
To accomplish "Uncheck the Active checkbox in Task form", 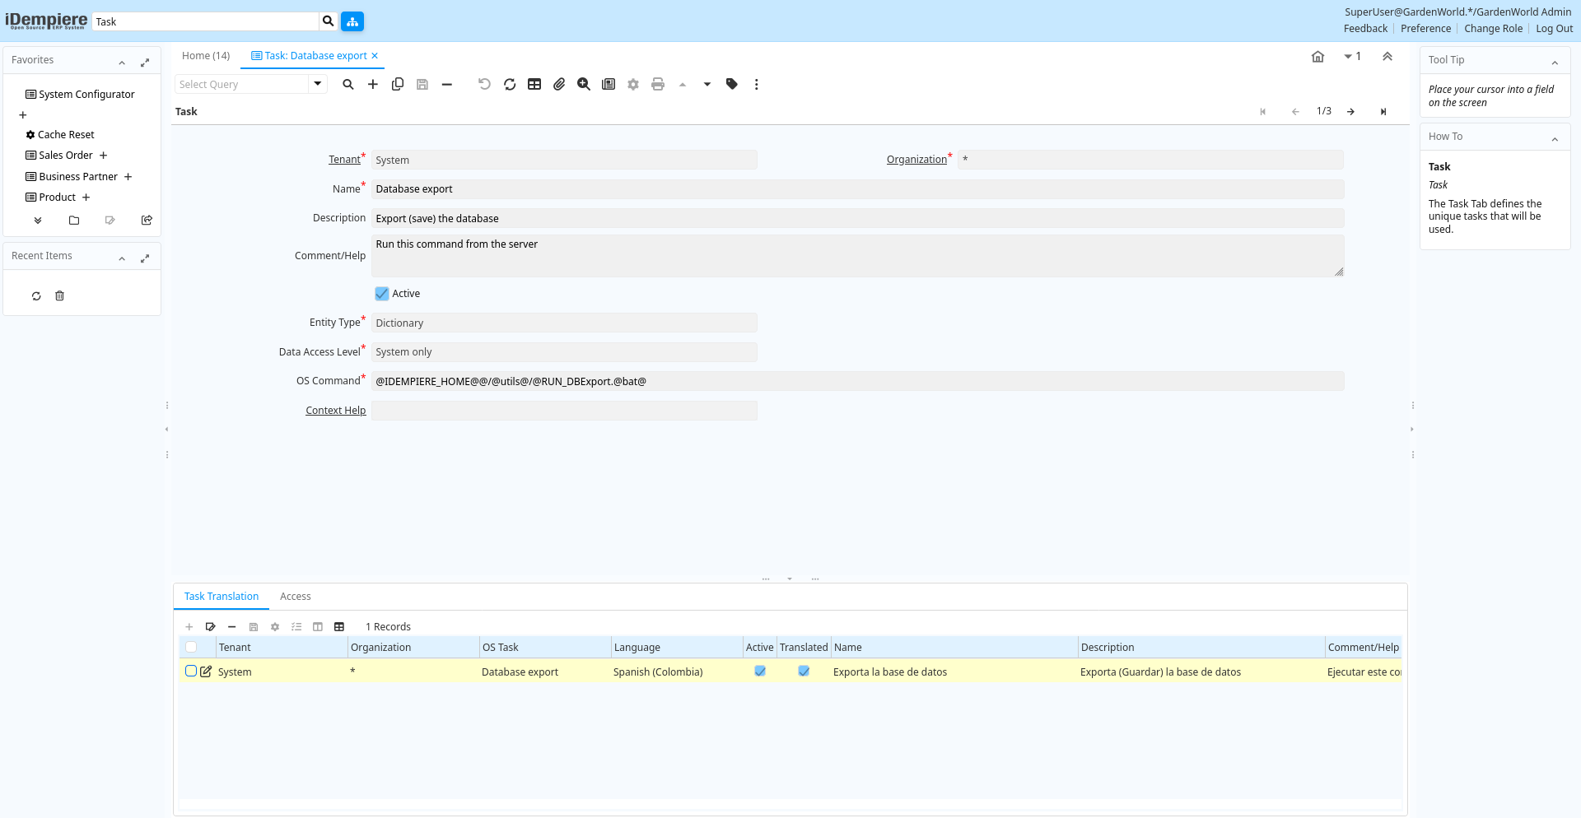I will pos(382,294).
